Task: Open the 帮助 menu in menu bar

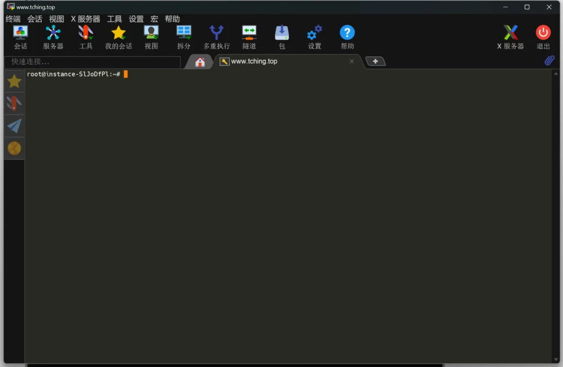Action: (x=172, y=19)
